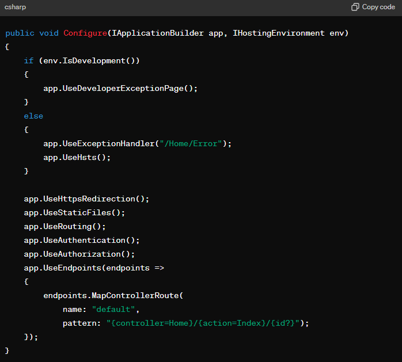The width and height of the screenshot is (402, 362).
Task: Click the IHostingEnvironment parameter type
Action: coord(278,33)
